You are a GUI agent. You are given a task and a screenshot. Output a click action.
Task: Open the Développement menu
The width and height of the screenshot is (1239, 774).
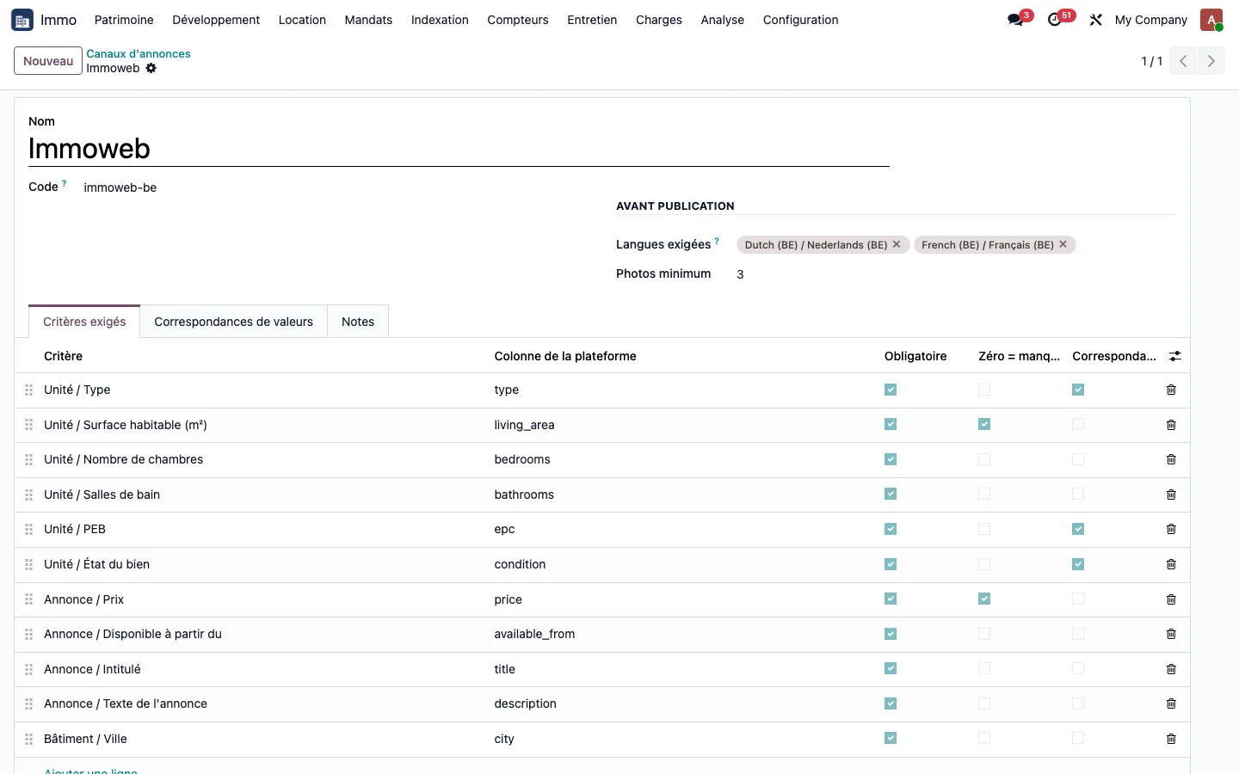point(216,20)
